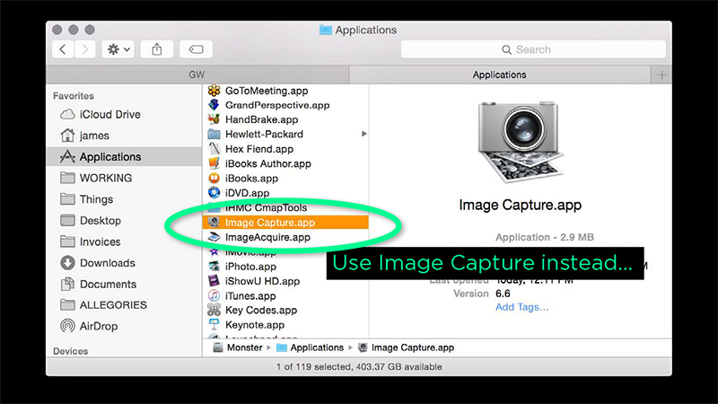Viewport: 718px width, 404px height.
Task: Select Image Capture.app highlighted row name
Action: coord(270,223)
